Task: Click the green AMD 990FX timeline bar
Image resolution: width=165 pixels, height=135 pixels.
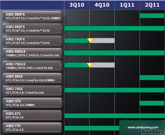Action: [152, 16]
